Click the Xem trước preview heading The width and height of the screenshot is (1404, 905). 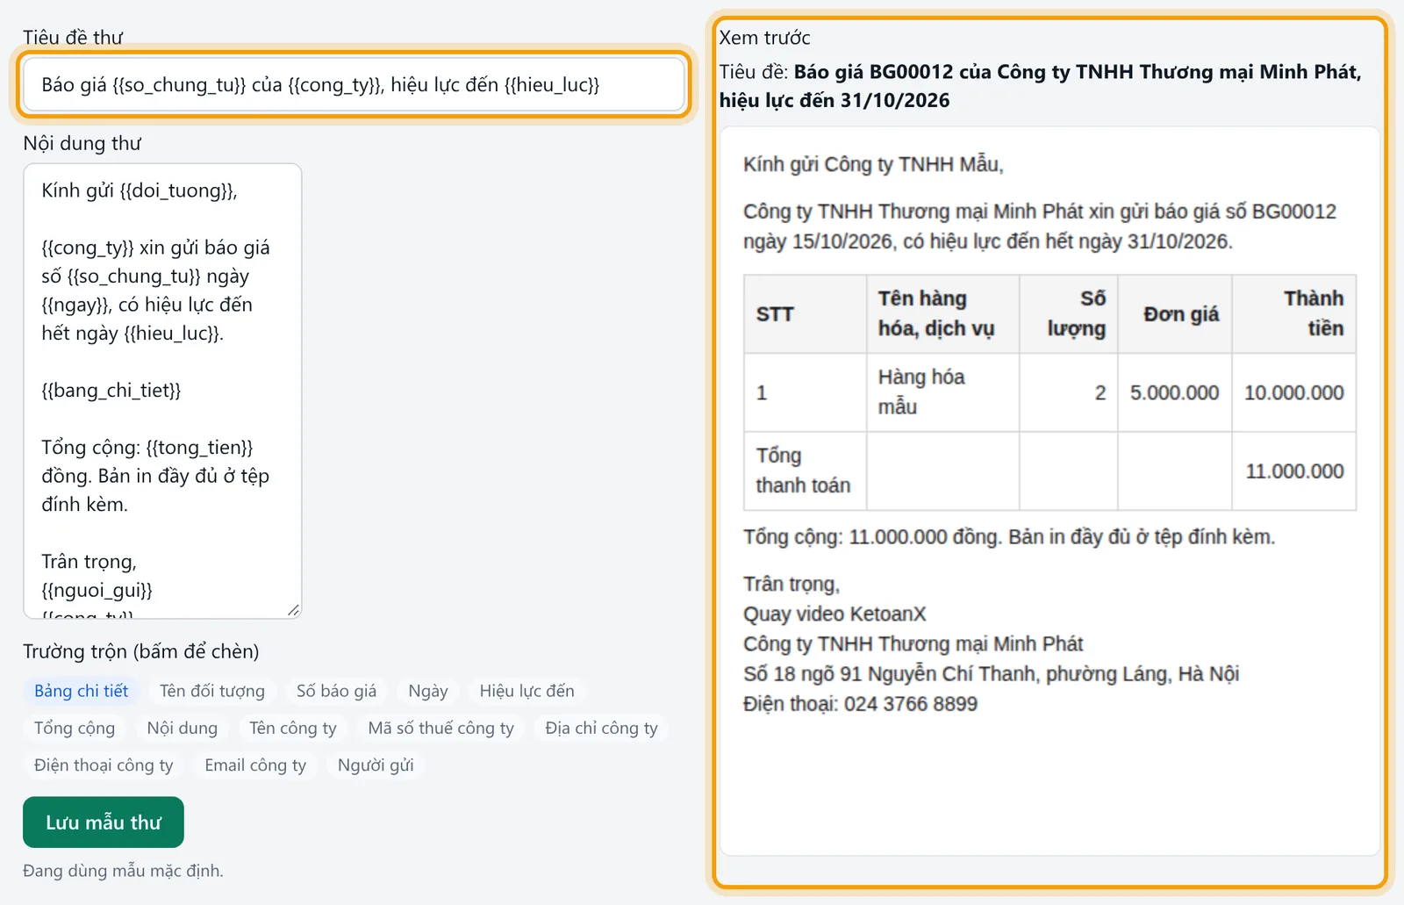click(x=764, y=38)
